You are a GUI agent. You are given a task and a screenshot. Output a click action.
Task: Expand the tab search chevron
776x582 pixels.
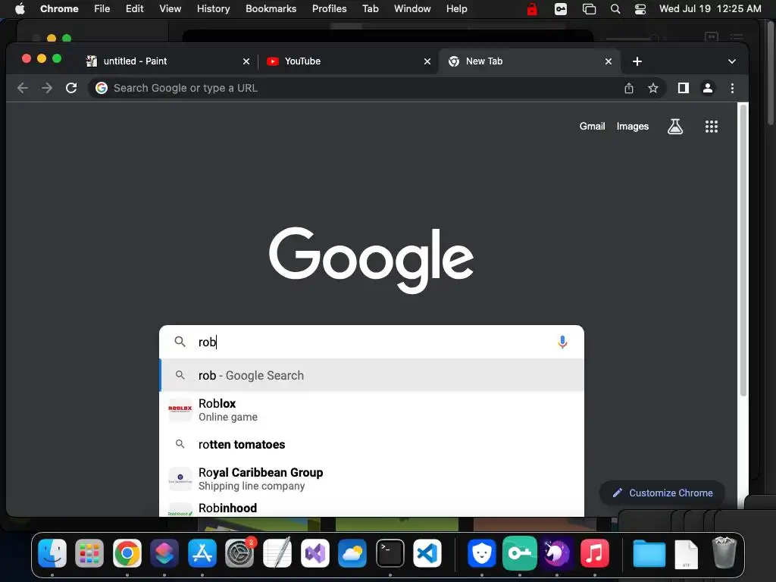[x=732, y=61]
